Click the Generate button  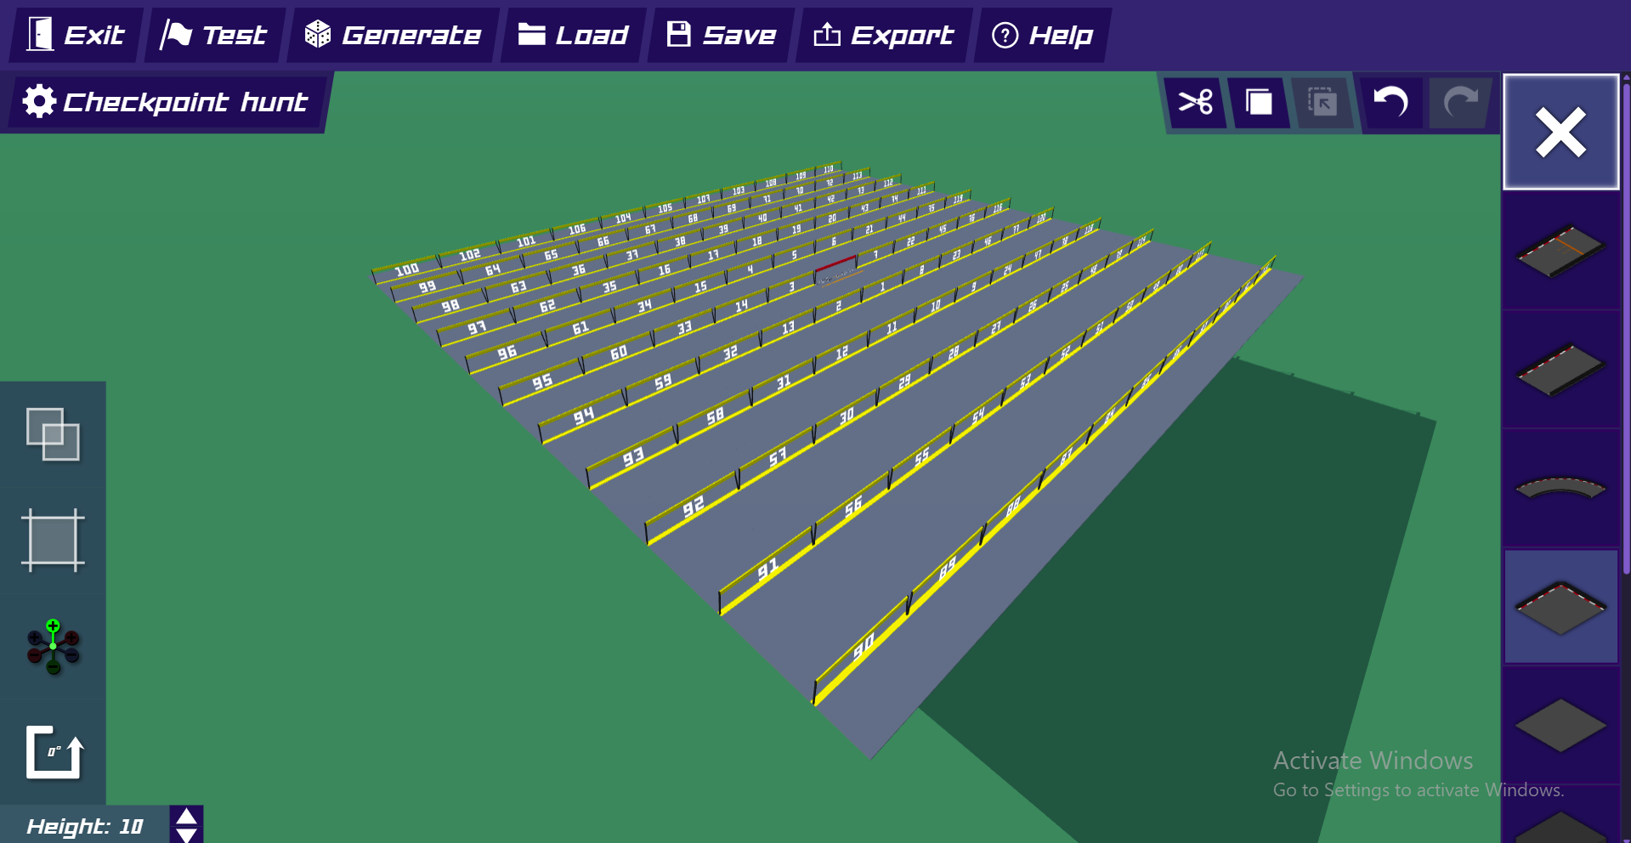tap(393, 35)
